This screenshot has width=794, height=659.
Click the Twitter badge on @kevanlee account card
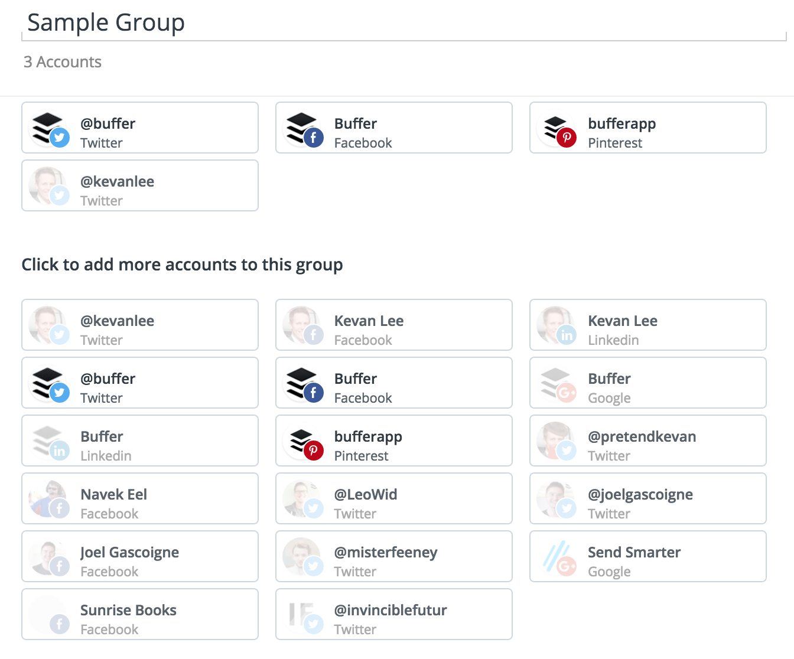pyautogui.click(x=59, y=195)
